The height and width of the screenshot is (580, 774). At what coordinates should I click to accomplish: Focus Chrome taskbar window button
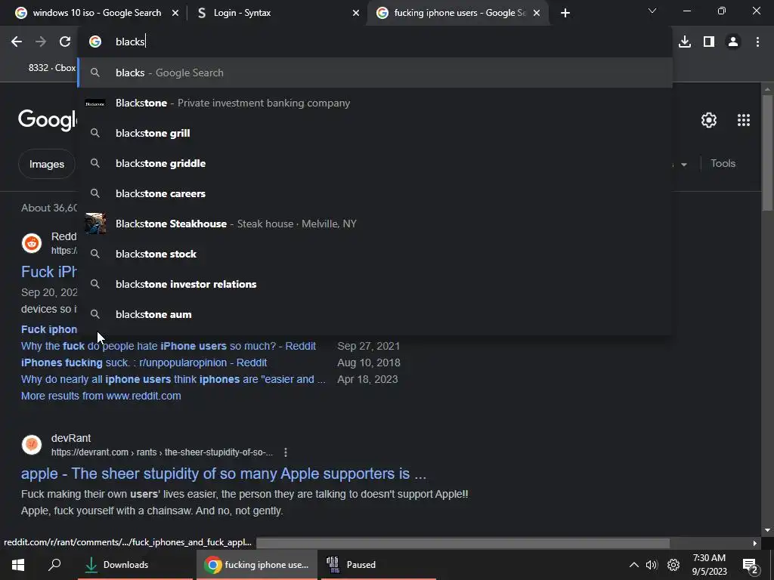pyautogui.click(x=257, y=565)
